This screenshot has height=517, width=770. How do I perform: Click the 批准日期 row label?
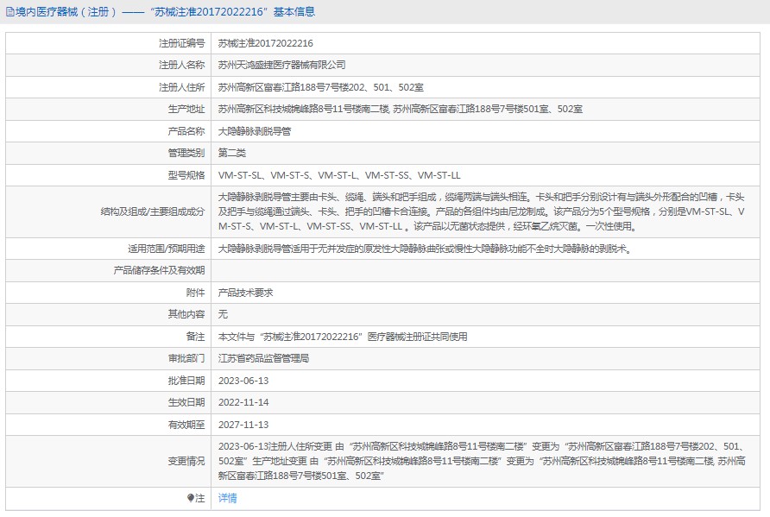(186, 381)
